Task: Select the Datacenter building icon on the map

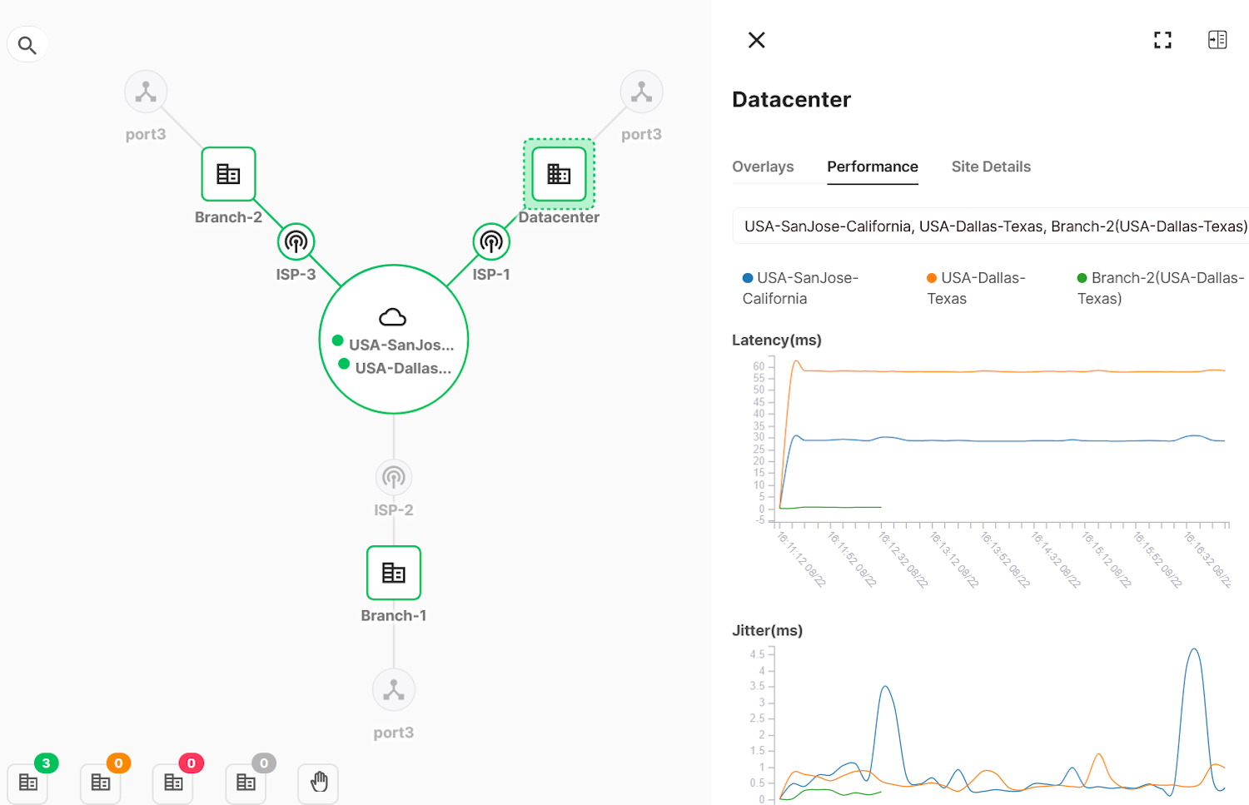Action: tap(558, 174)
